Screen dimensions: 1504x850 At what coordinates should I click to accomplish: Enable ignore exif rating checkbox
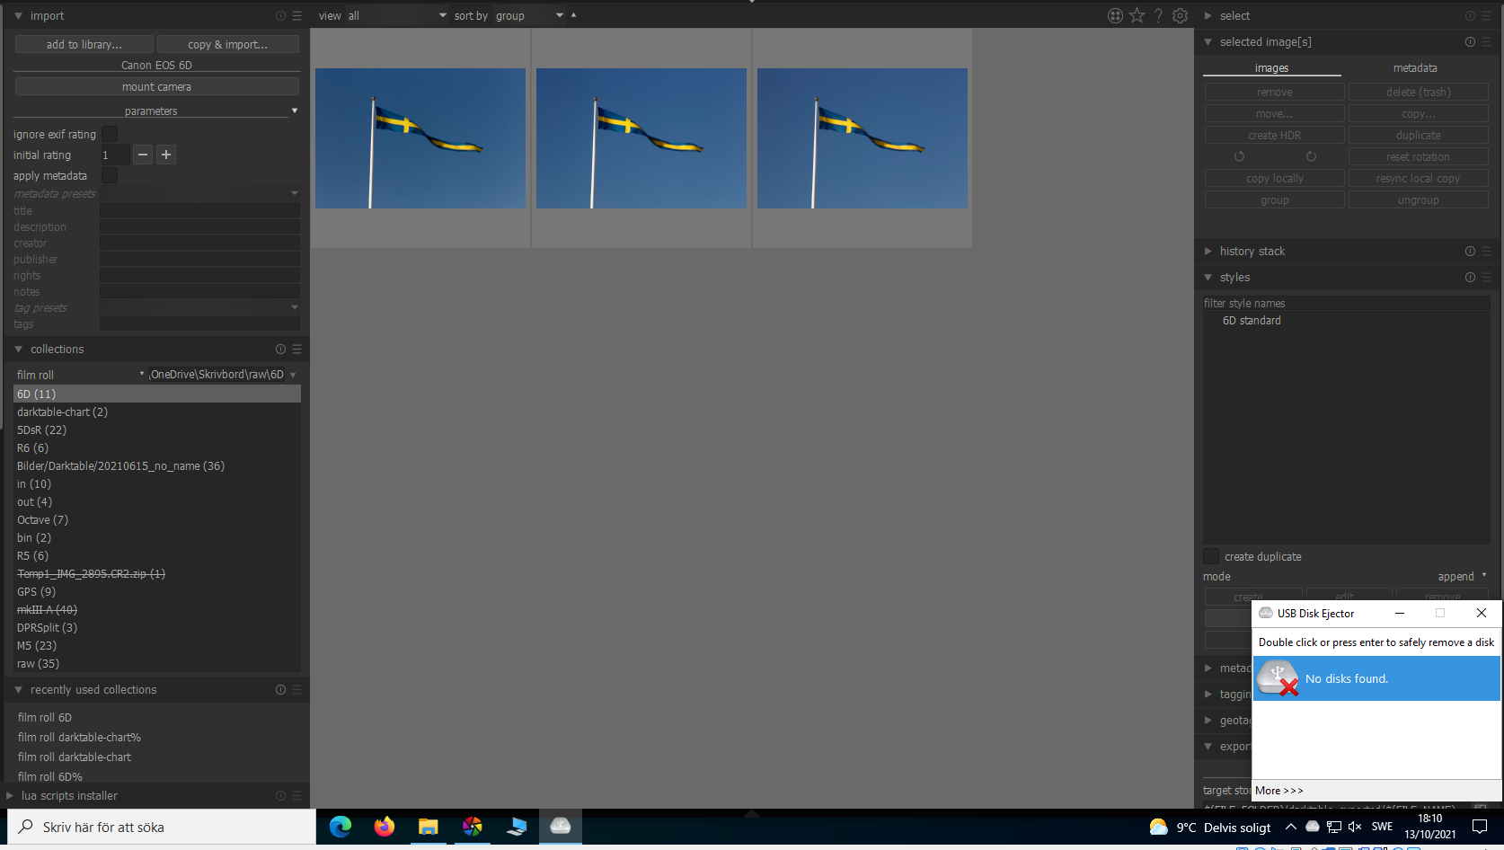point(110,134)
